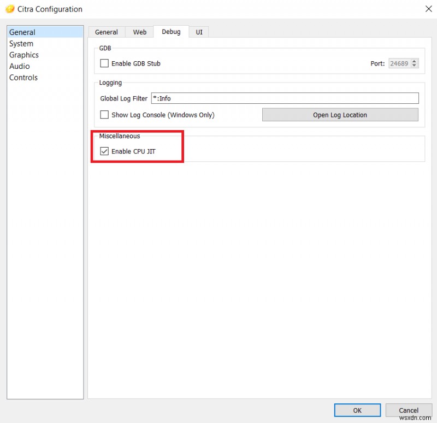The image size is (437, 423).
Task: Open the UI tab
Action: [198, 32]
